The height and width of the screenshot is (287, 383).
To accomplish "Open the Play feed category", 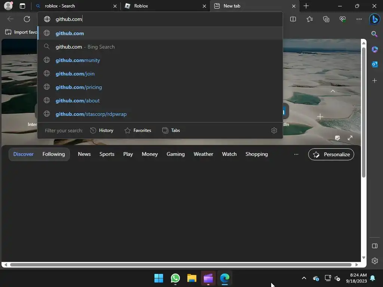I will [128, 154].
